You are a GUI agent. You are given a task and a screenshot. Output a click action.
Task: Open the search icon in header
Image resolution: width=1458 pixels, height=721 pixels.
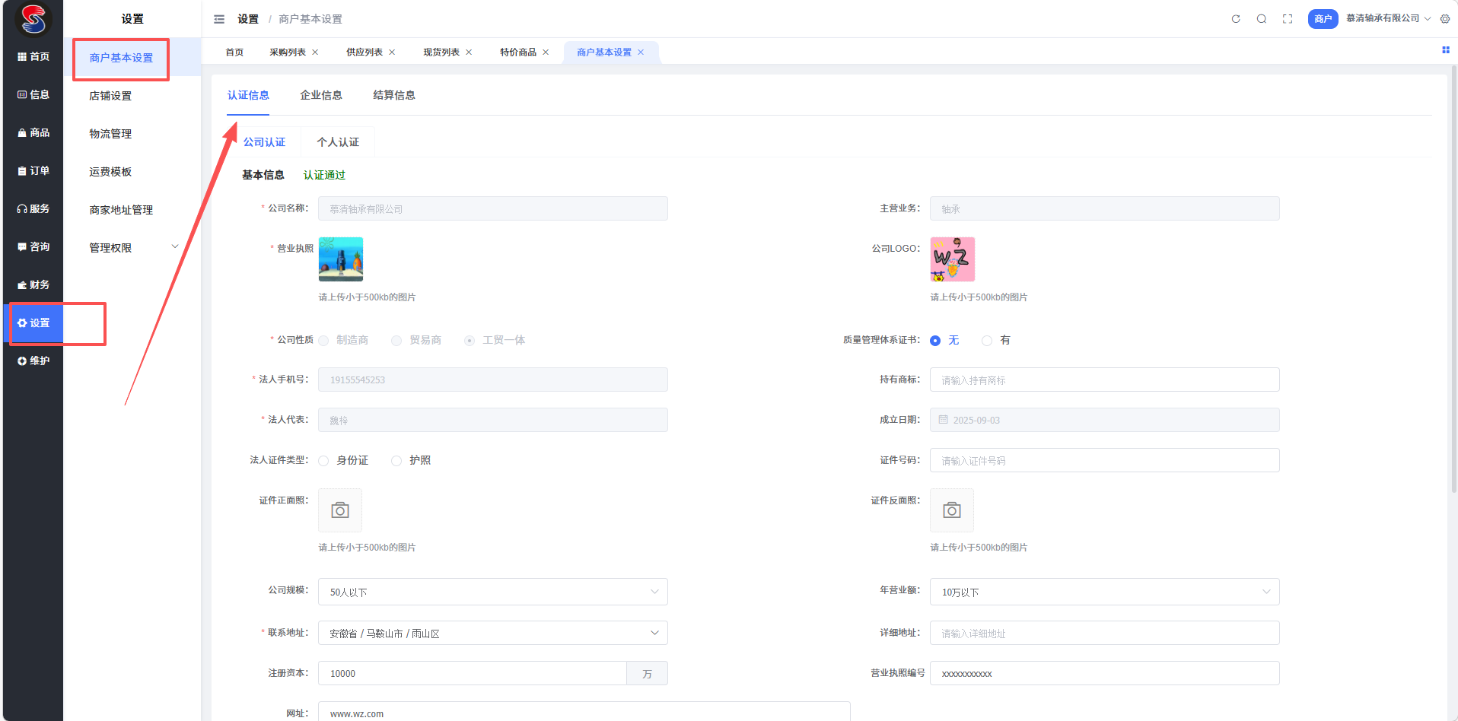(1262, 19)
